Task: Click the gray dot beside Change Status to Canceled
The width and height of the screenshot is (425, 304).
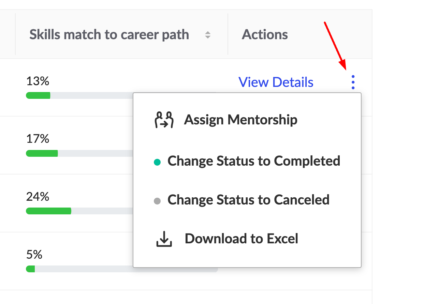Action: tap(157, 201)
